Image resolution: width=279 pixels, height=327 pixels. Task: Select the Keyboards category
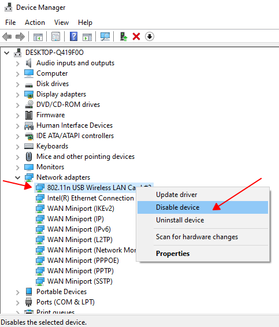[52, 146]
